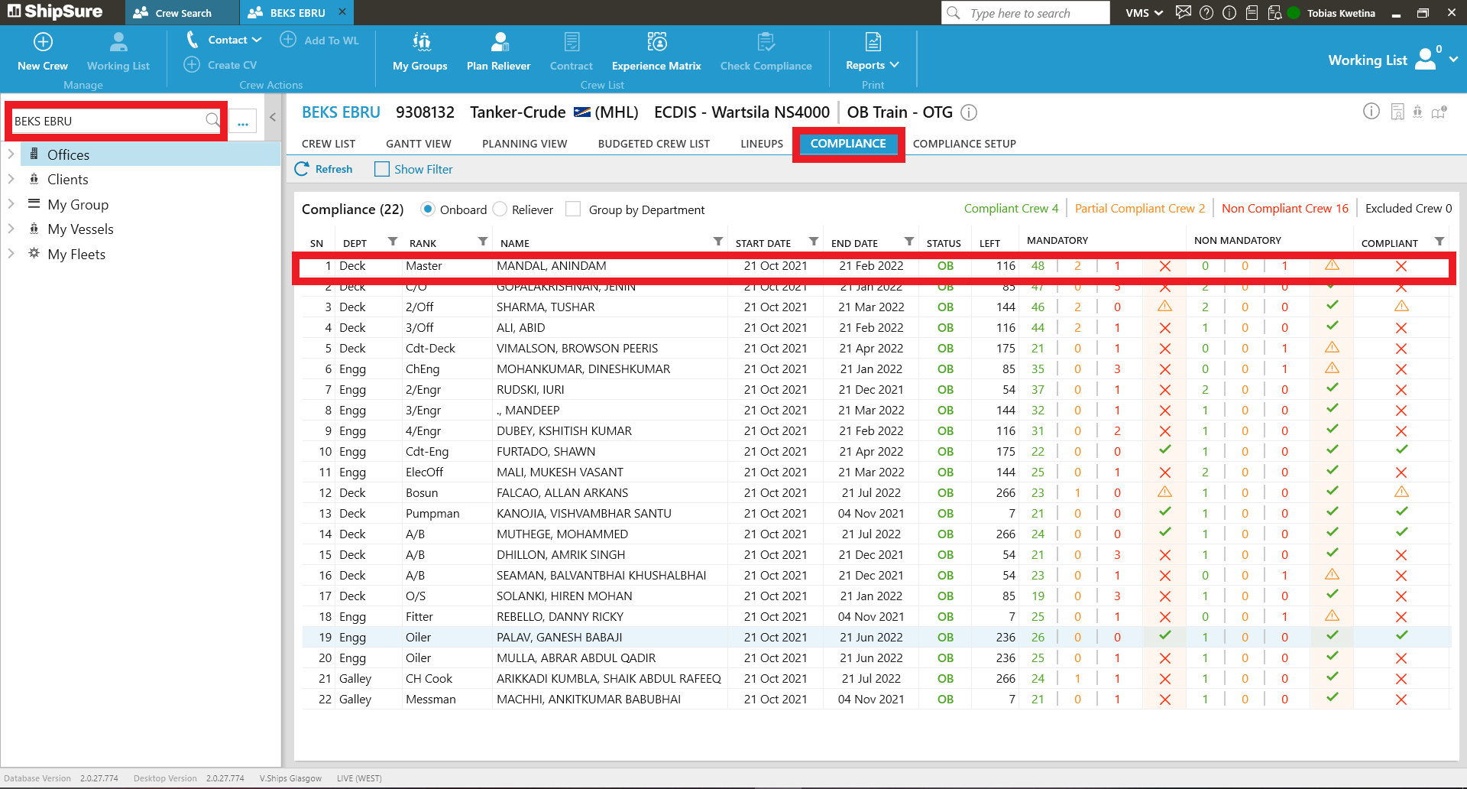Click the Non Compliant Crew 16 link
The image size is (1467, 789).
[x=1284, y=209]
